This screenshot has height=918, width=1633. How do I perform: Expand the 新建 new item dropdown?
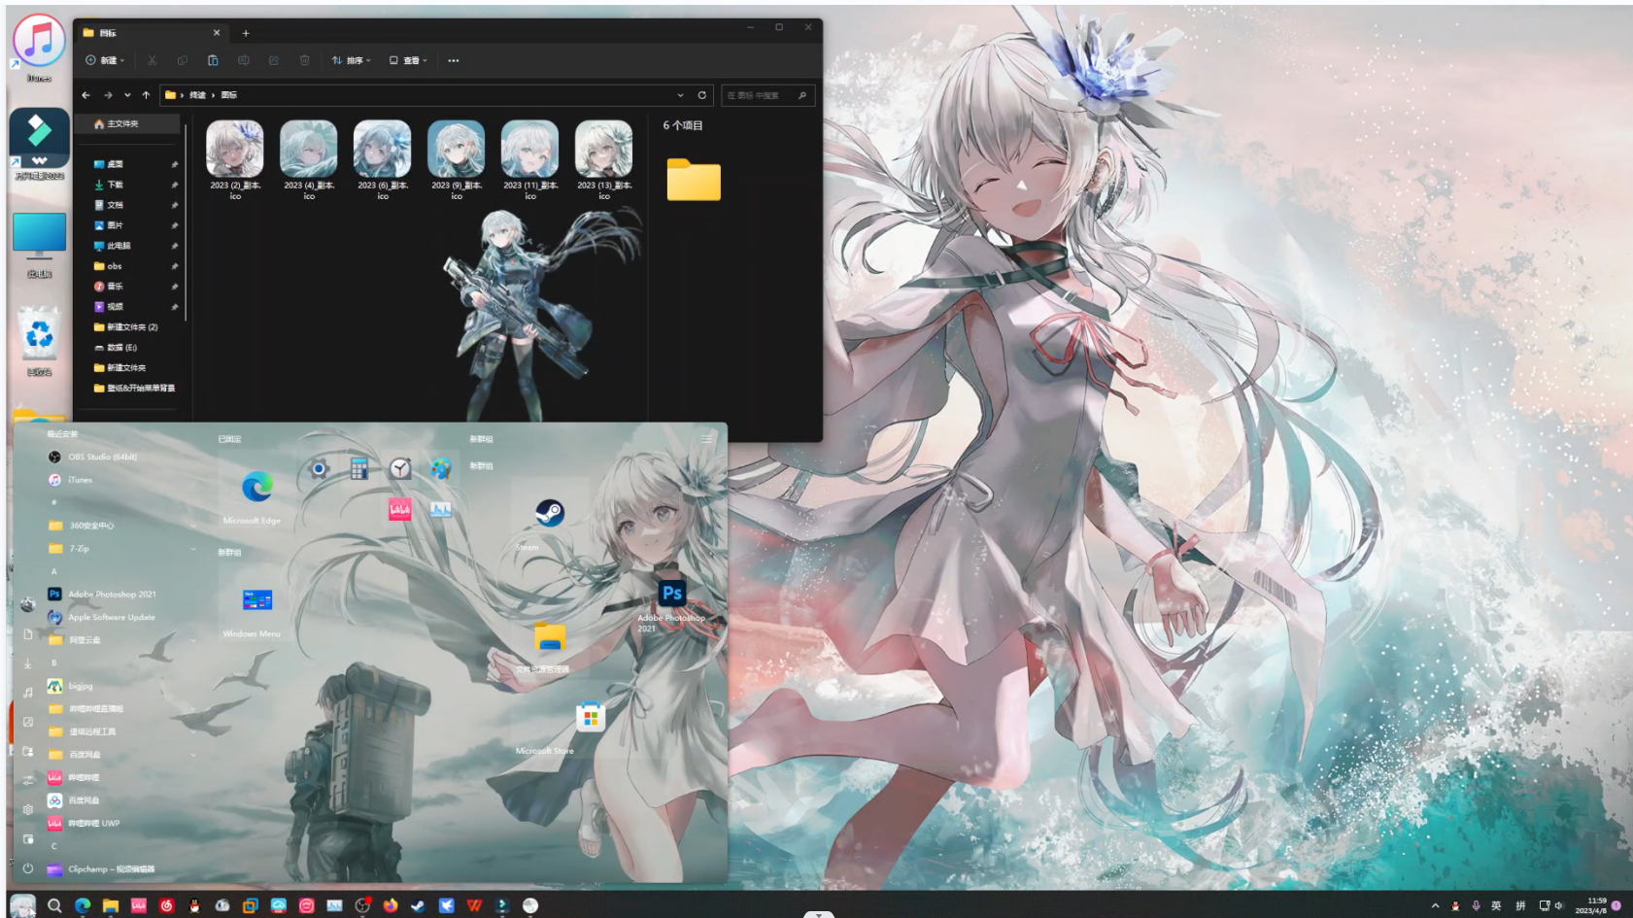105,60
